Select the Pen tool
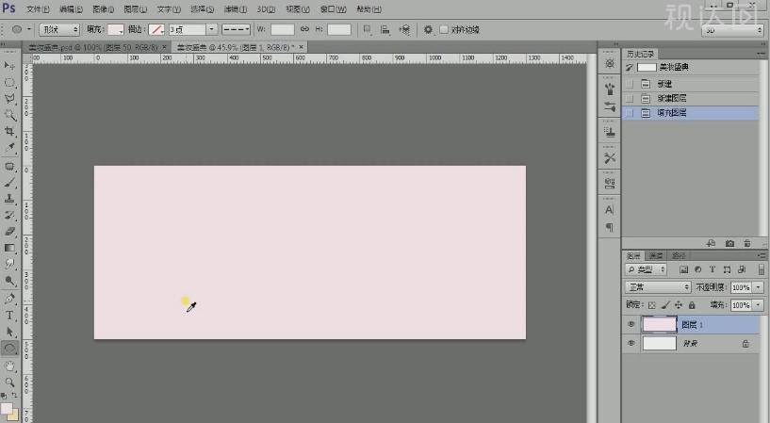 click(x=9, y=299)
